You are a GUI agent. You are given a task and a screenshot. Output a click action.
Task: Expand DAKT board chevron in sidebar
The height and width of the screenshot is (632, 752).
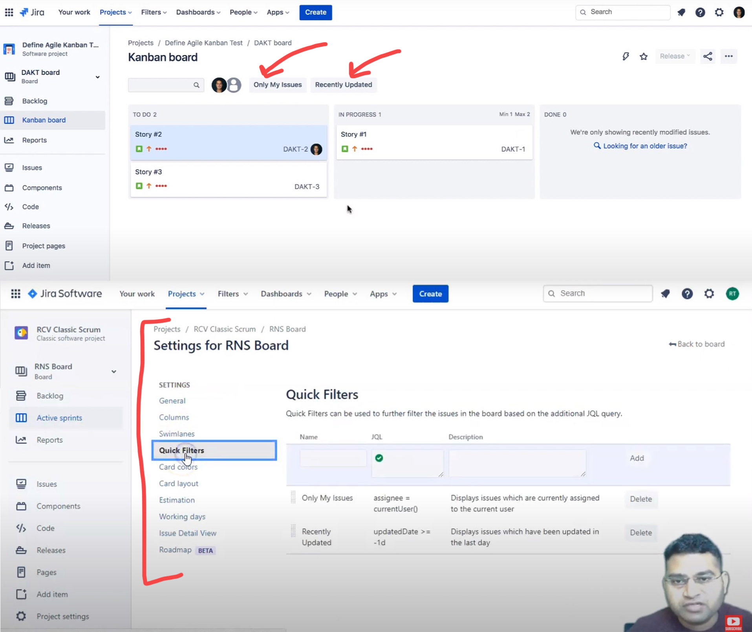[x=97, y=77]
